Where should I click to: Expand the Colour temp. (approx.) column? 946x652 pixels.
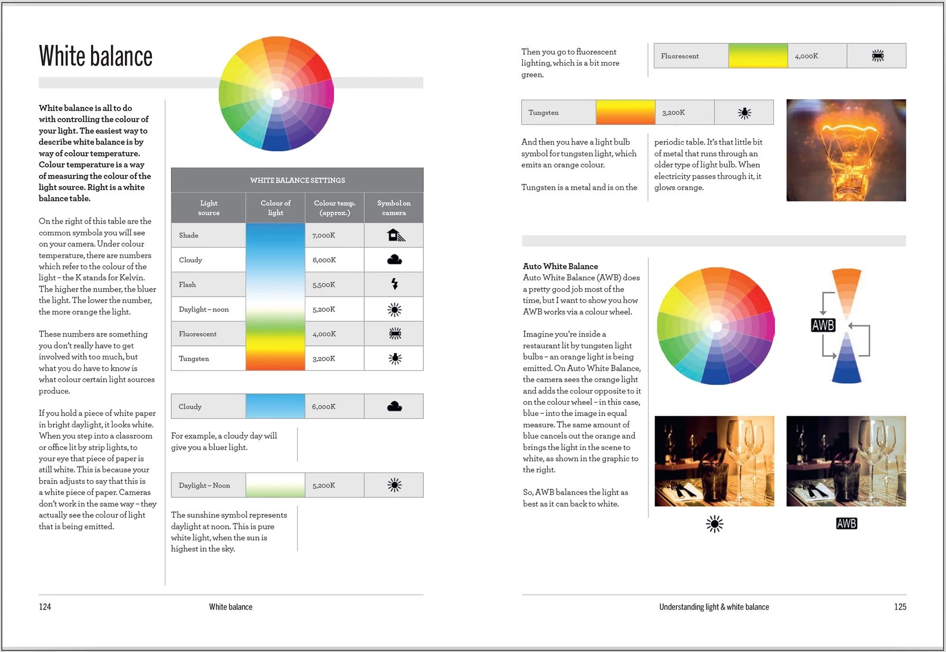[x=334, y=208]
